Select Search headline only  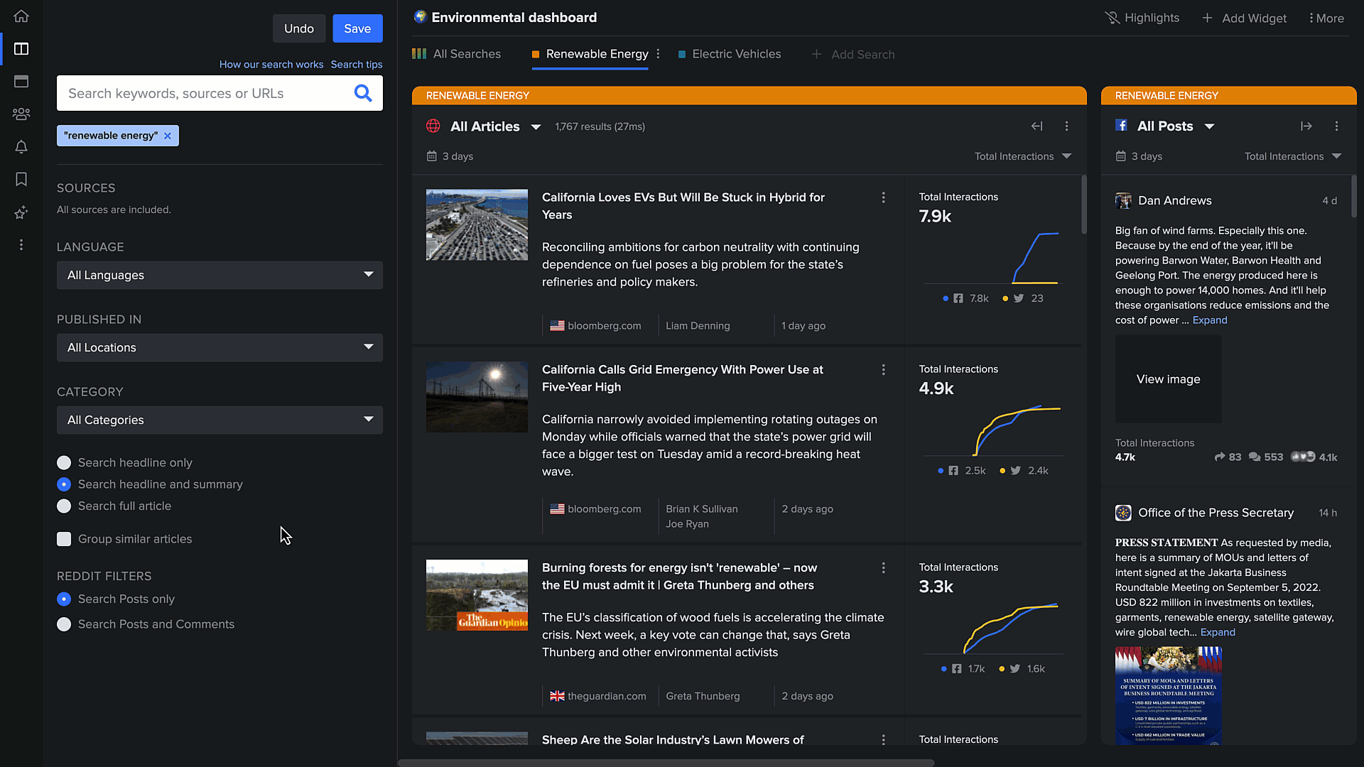pyautogui.click(x=64, y=463)
